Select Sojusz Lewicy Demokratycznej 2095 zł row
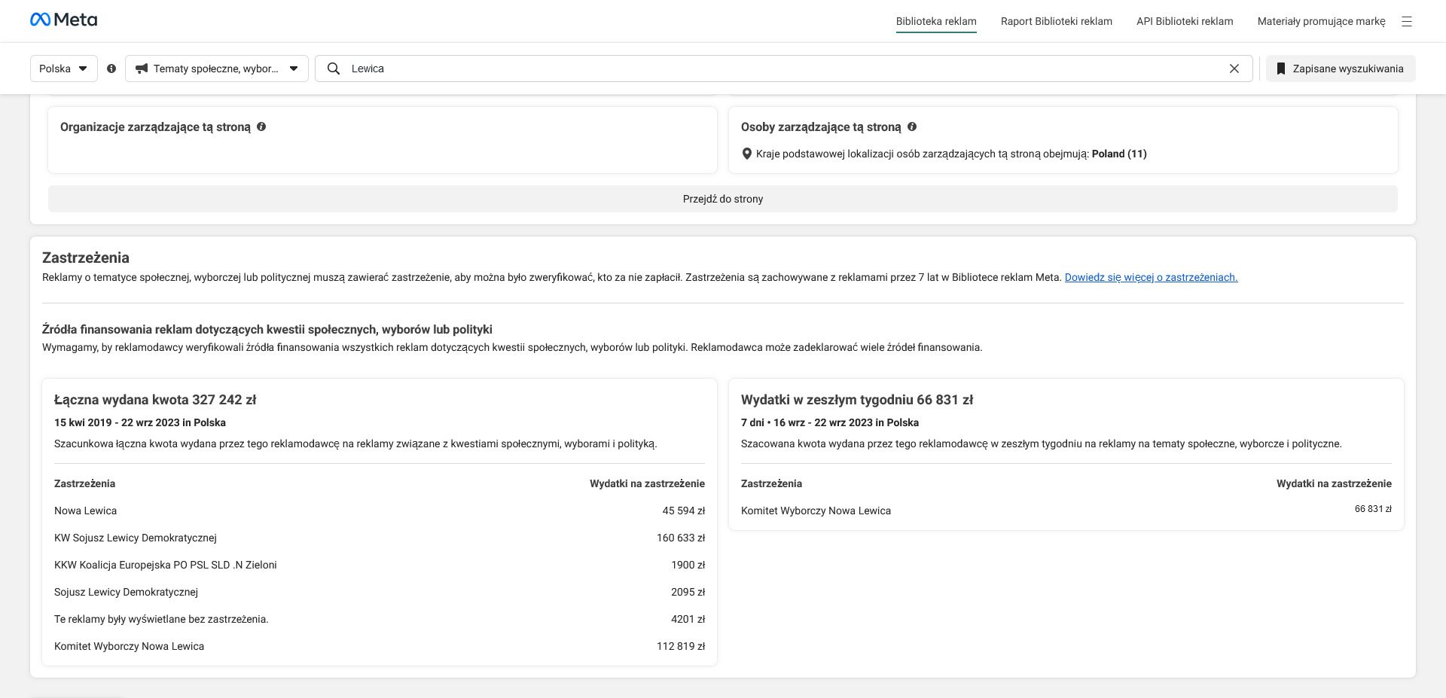The height and width of the screenshot is (698, 1446). click(x=380, y=592)
